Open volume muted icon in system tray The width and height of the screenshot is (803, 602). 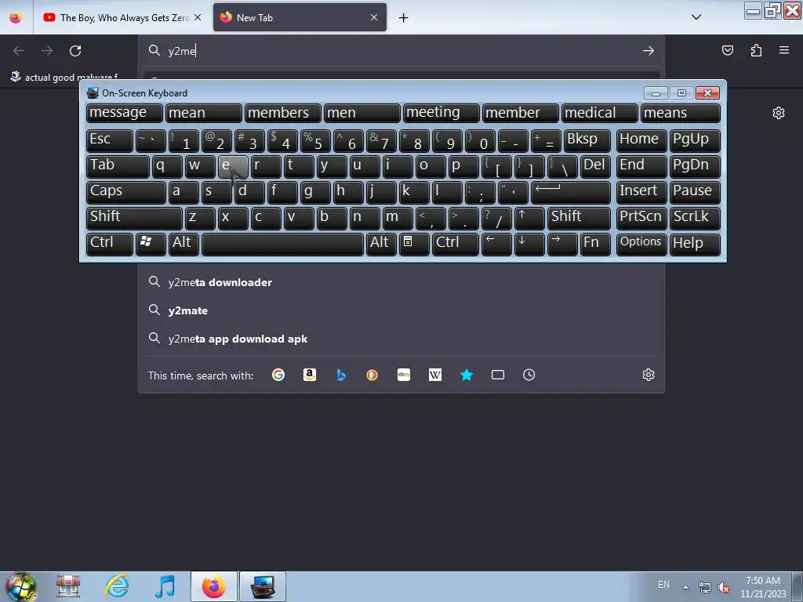tap(724, 588)
